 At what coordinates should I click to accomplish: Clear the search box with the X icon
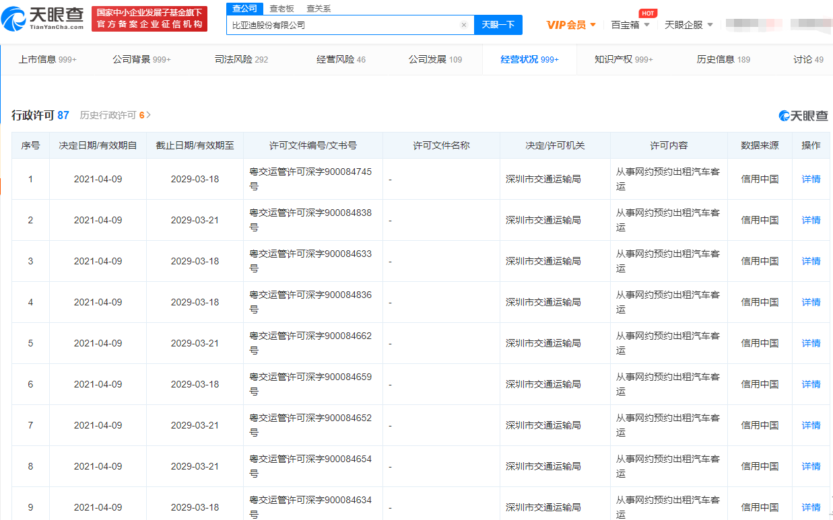click(463, 25)
